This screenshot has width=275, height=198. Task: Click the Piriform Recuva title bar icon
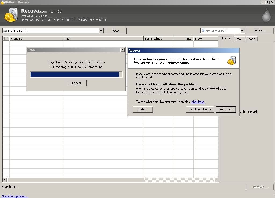tap(2, 2)
